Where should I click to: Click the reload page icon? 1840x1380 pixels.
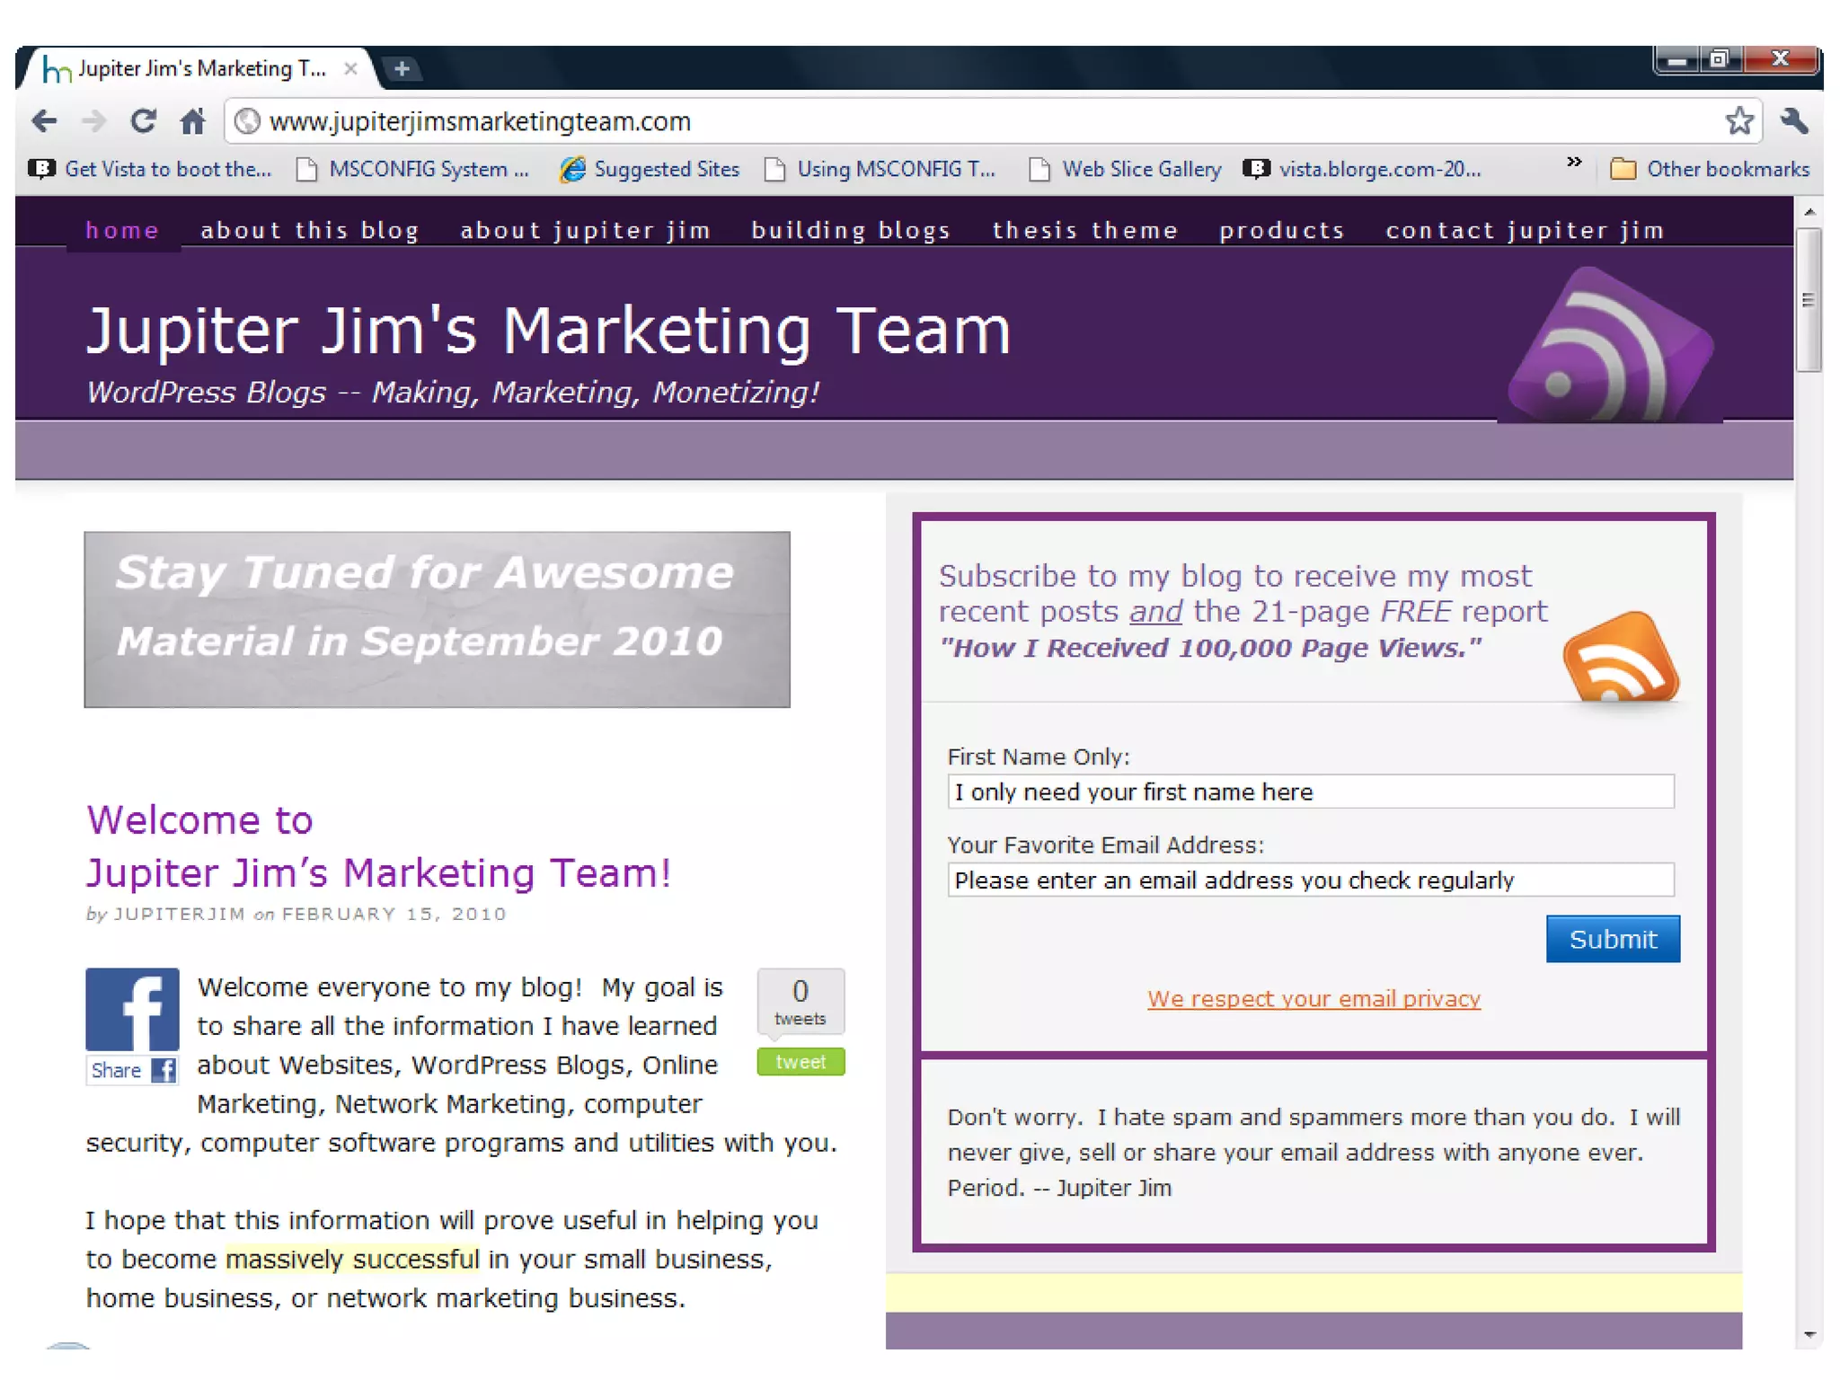click(x=143, y=120)
